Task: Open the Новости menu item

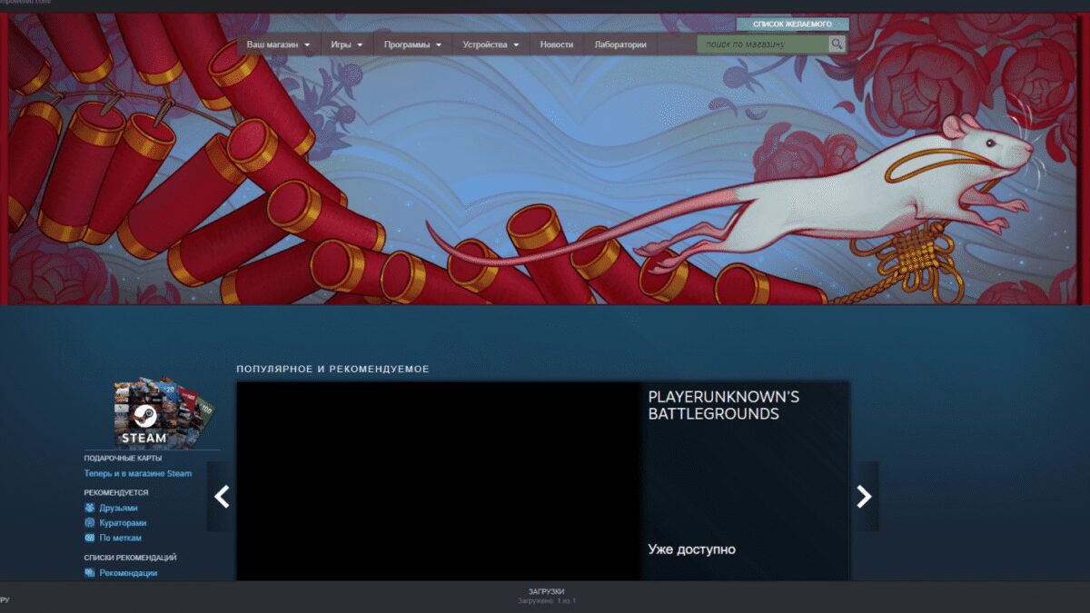Action: click(x=557, y=43)
